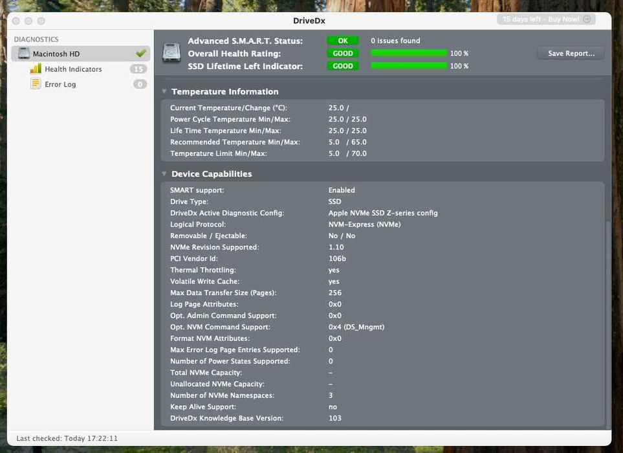
Task: Click the 'NVM-Express (NVMe)' protocol value
Action: tap(365, 225)
